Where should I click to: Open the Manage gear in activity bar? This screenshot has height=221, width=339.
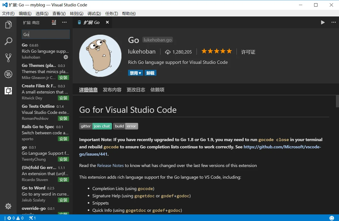click(8, 206)
